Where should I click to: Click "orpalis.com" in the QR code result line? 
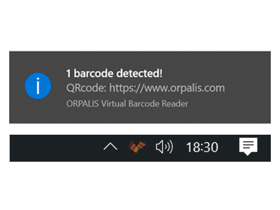(197, 88)
